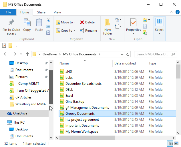Viewport: 181px width, 147px height.
Task: Click the quick access Properties icon
Action: pos(4,45)
